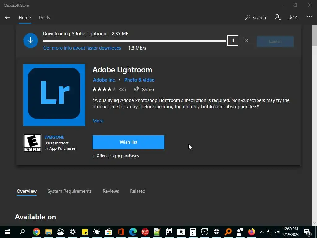The image size is (317, 238).
Task: Open the notification action center
Action: point(307,232)
